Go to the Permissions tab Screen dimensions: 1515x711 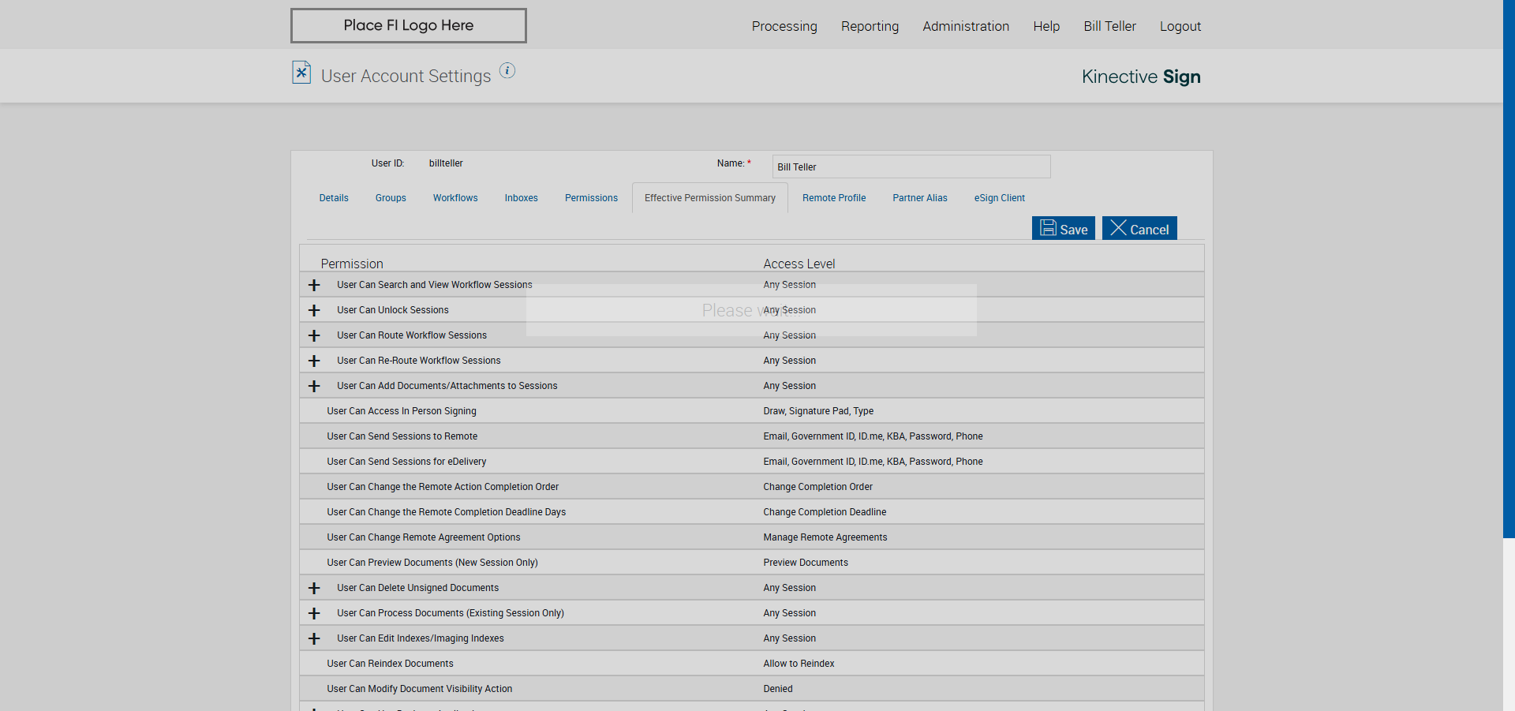coord(591,198)
